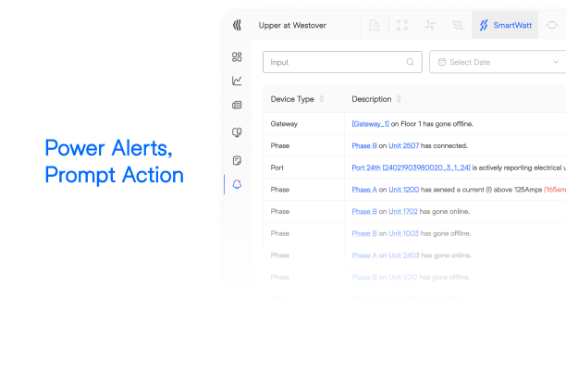Image resolution: width=566 pixels, height=373 pixels.
Task: Click the Description column header
Action: tap(372, 99)
